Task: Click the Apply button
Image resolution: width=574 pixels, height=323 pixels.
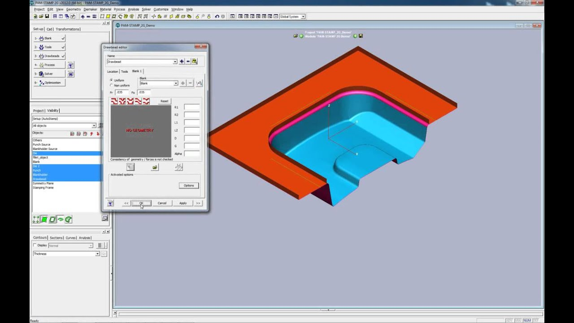Action: tap(183, 203)
